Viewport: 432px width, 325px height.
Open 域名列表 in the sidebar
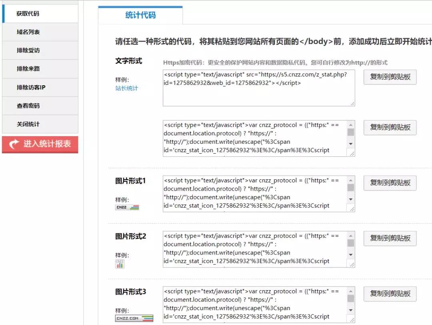[40, 32]
